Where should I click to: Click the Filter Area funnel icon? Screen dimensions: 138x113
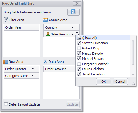pyautogui.click(x=5, y=19)
